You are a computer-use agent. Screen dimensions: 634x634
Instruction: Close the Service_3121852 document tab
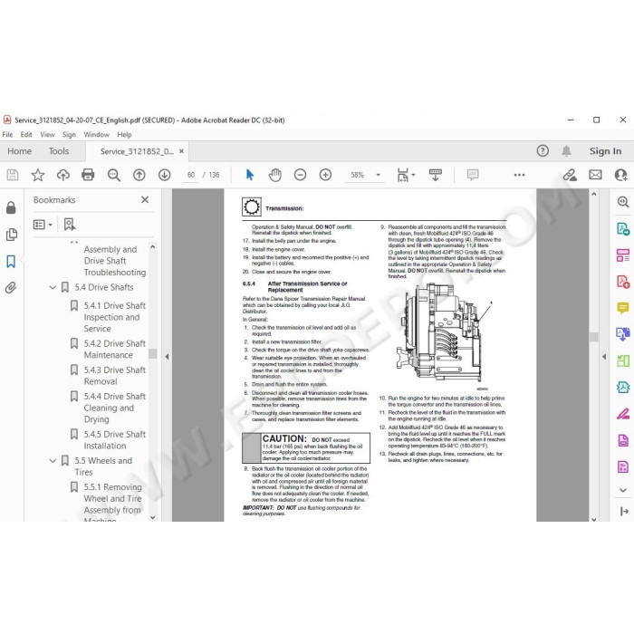(x=181, y=151)
